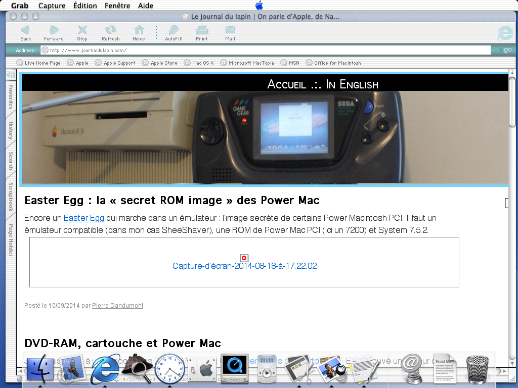This screenshot has height=388, width=518.
Task: Open the History sidebar tab
Action: point(11,130)
